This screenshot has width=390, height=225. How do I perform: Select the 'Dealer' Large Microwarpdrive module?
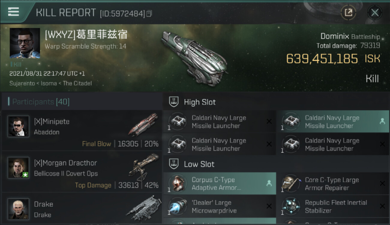(x=220, y=206)
